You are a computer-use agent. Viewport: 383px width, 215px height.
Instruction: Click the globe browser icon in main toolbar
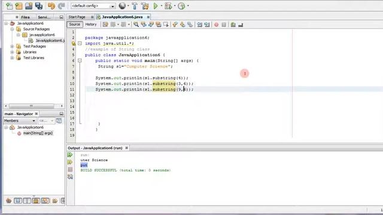[122, 5]
